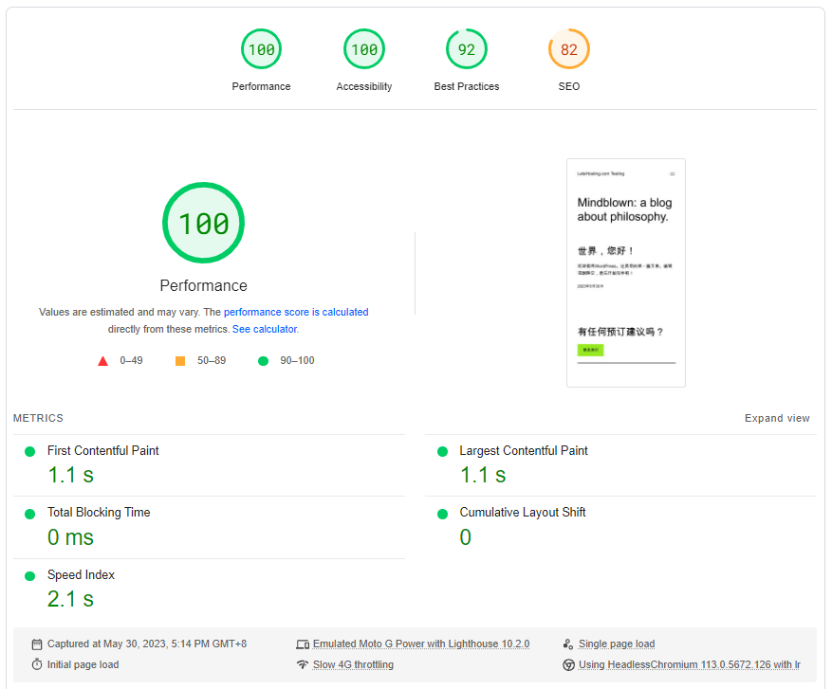This screenshot has width=832, height=689.
Task: Open Using HeadlessChromium 113.0.5672.126 details
Action: coord(690,664)
